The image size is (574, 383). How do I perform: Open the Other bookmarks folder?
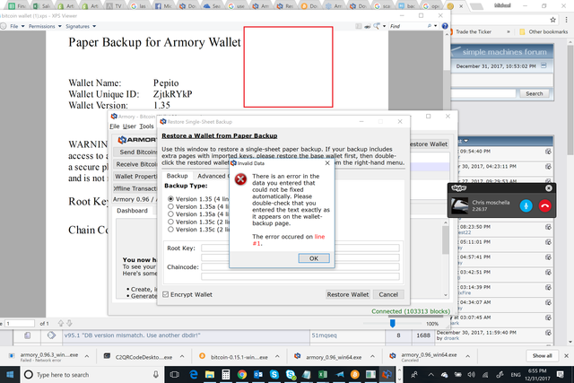coord(544,32)
